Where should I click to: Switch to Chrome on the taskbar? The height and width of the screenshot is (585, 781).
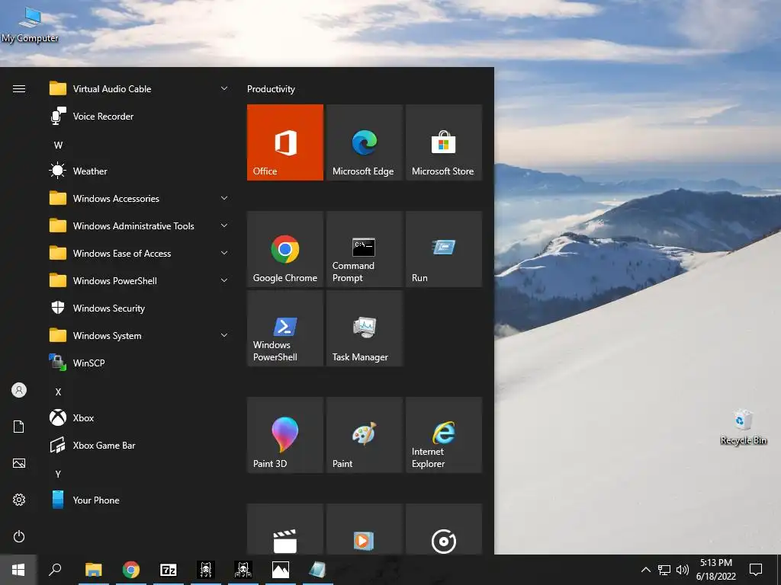click(x=131, y=570)
